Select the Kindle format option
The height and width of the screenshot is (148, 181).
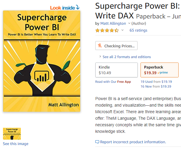116,70
